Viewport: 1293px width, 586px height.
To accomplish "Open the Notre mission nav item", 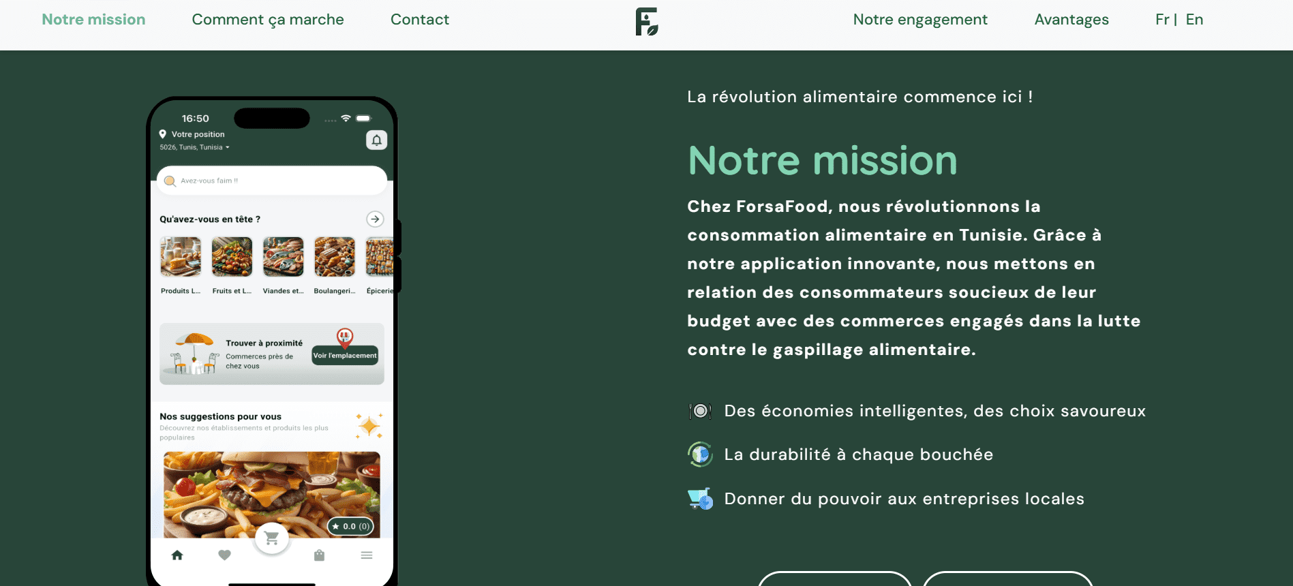I will click(x=93, y=20).
